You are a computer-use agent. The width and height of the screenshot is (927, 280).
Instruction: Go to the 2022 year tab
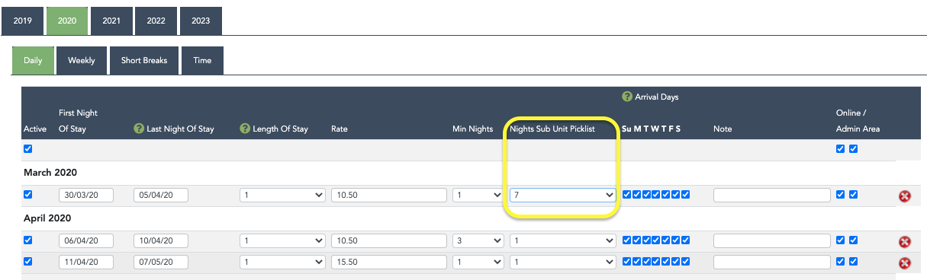[x=156, y=21]
